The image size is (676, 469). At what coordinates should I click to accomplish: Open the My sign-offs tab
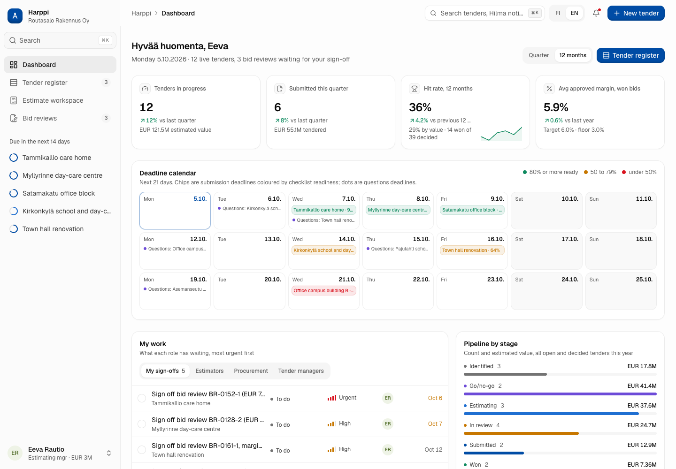click(x=165, y=371)
